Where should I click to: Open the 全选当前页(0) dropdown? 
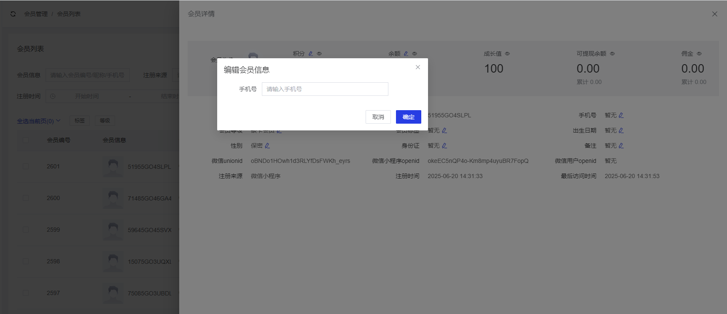pyautogui.click(x=38, y=121)
